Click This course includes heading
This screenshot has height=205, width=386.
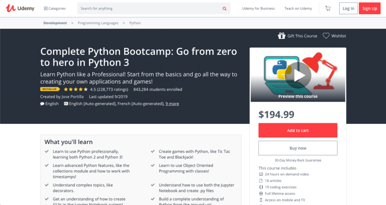[277, 168]
